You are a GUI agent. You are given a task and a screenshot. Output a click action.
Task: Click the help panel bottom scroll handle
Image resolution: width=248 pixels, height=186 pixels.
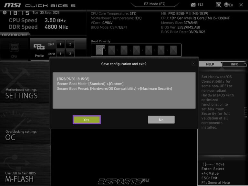pos(222,158)
